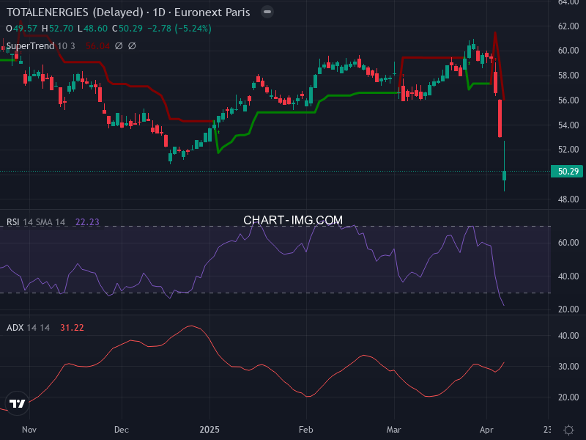This screenshot has width=586, height=440.
Task: Click the first empty-value symbol after SuperTrend 56.04
Action: pos(119,46)
